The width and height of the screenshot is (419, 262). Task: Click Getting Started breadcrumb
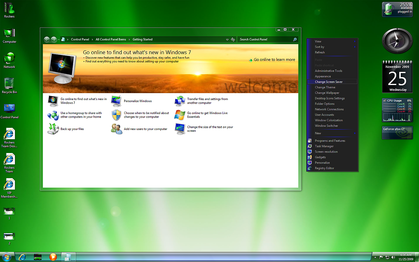tap(142, 40)
